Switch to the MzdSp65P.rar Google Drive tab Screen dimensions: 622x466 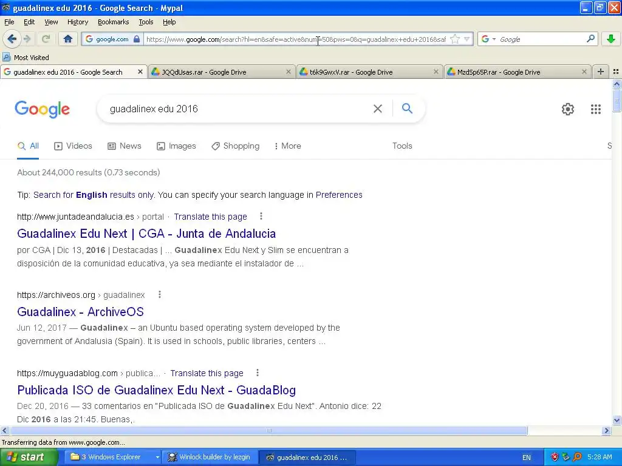tap(517, 72)
